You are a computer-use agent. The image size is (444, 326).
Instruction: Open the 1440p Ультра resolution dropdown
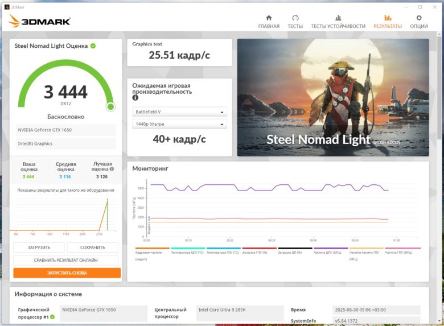coord(179,124)
